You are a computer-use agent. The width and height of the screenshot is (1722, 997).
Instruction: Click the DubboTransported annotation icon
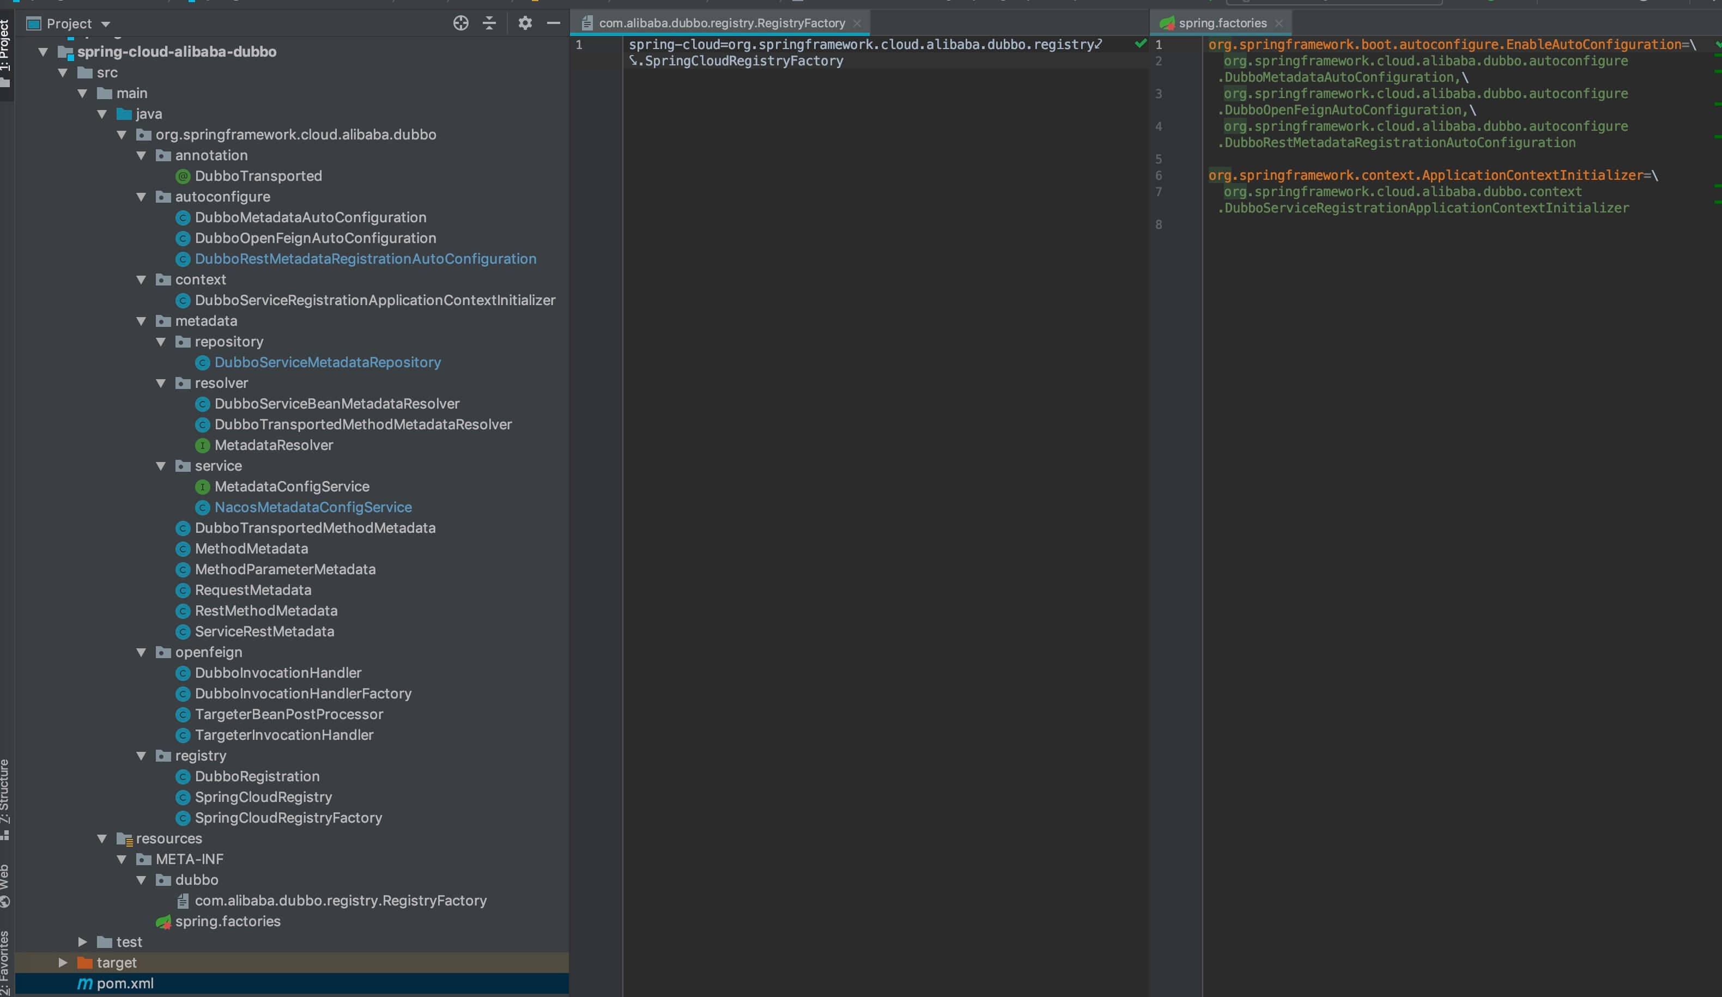pos(183,177)
